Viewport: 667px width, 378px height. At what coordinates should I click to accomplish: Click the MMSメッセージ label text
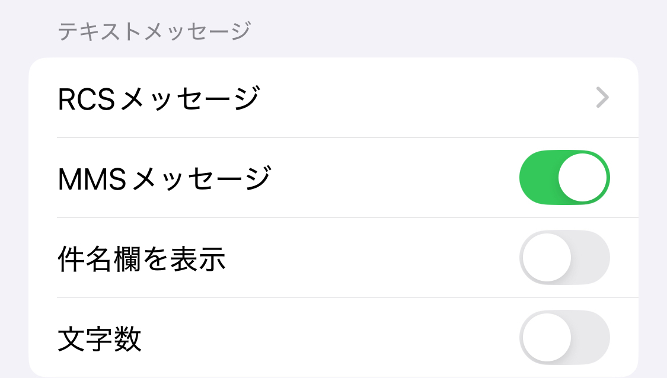point(164,178)
